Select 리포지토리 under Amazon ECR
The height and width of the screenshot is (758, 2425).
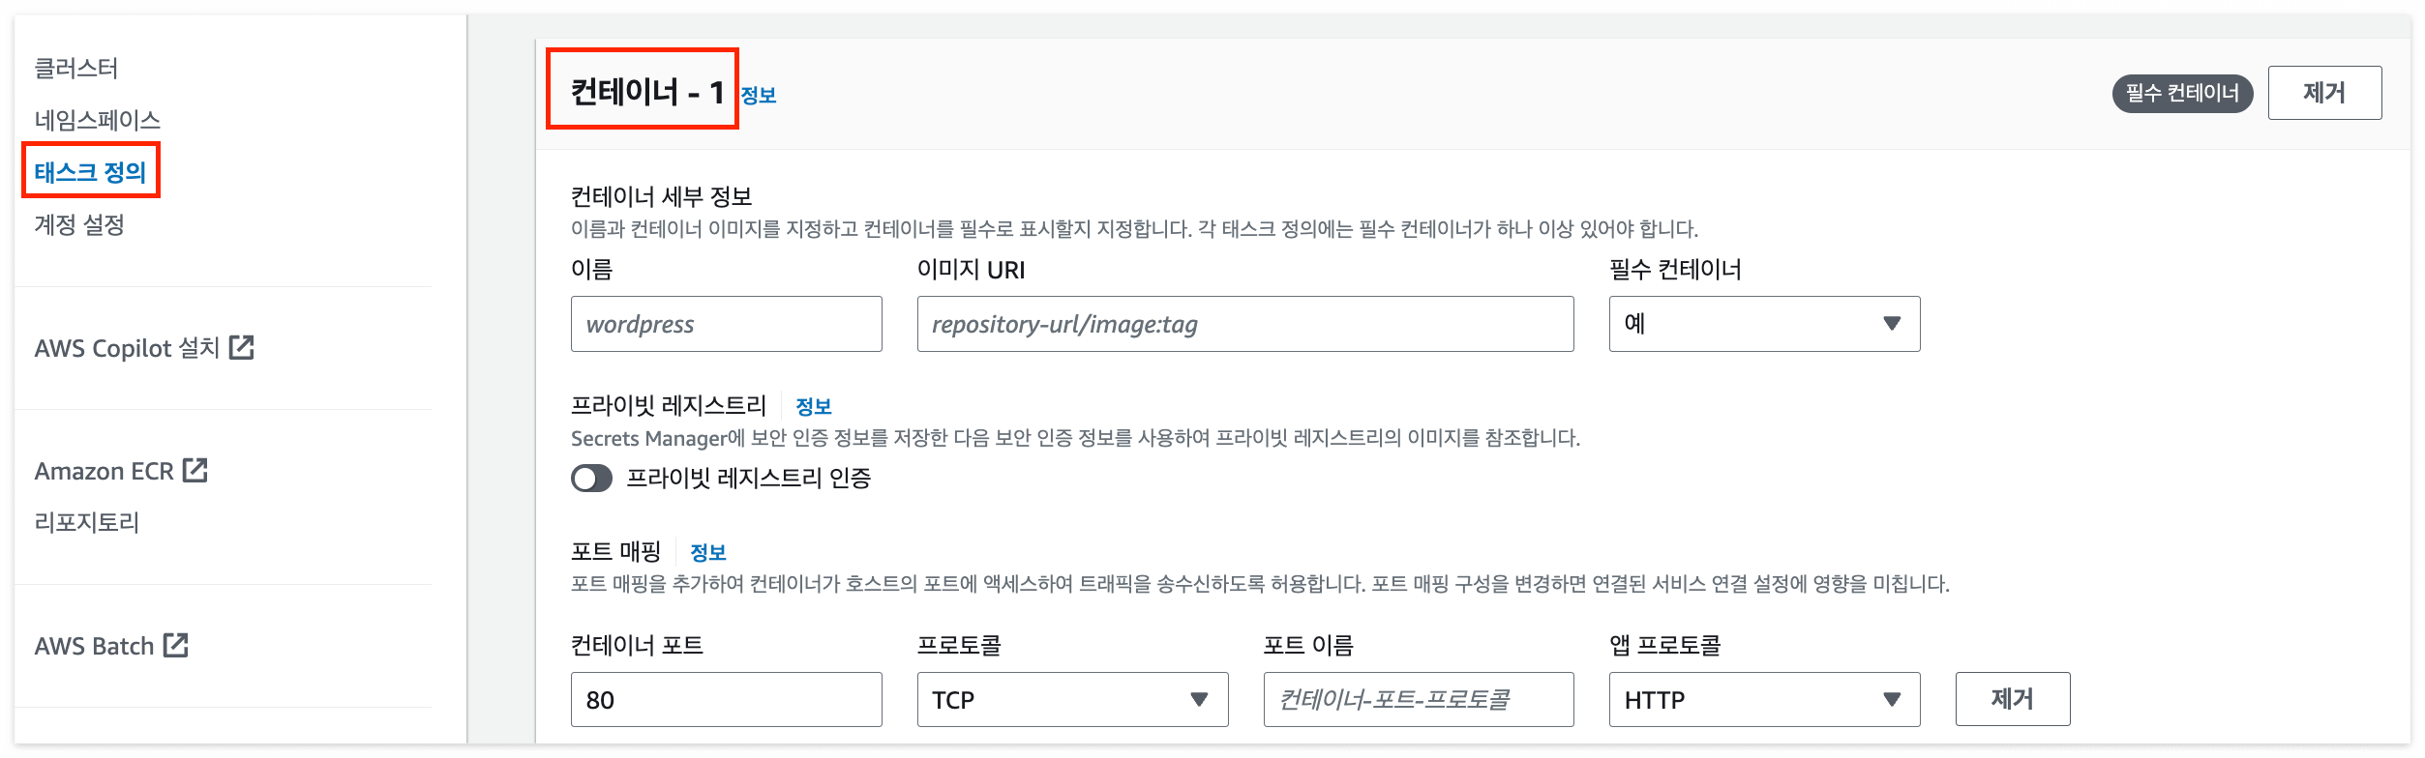[88, 523]
